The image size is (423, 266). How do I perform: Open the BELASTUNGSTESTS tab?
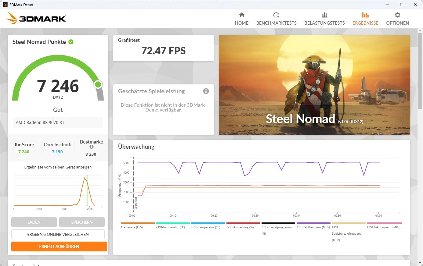point(324,19)
